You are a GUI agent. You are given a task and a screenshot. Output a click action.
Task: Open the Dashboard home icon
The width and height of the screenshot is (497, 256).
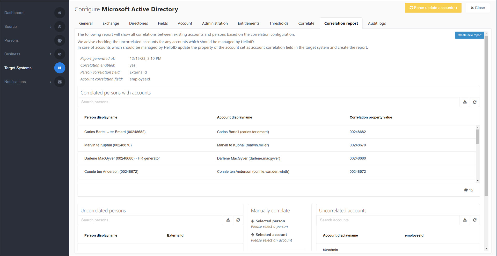tap(60, 13)
